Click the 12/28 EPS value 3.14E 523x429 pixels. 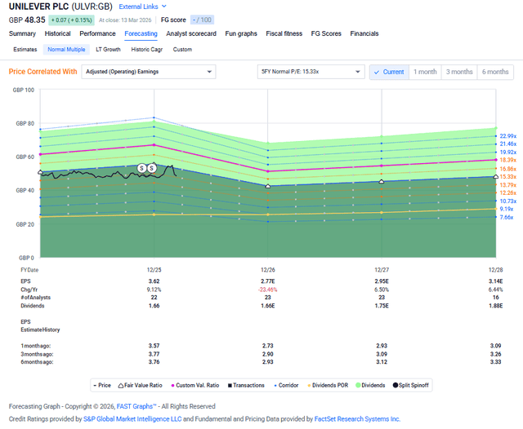pyautogui.click(x=496, y=281)
